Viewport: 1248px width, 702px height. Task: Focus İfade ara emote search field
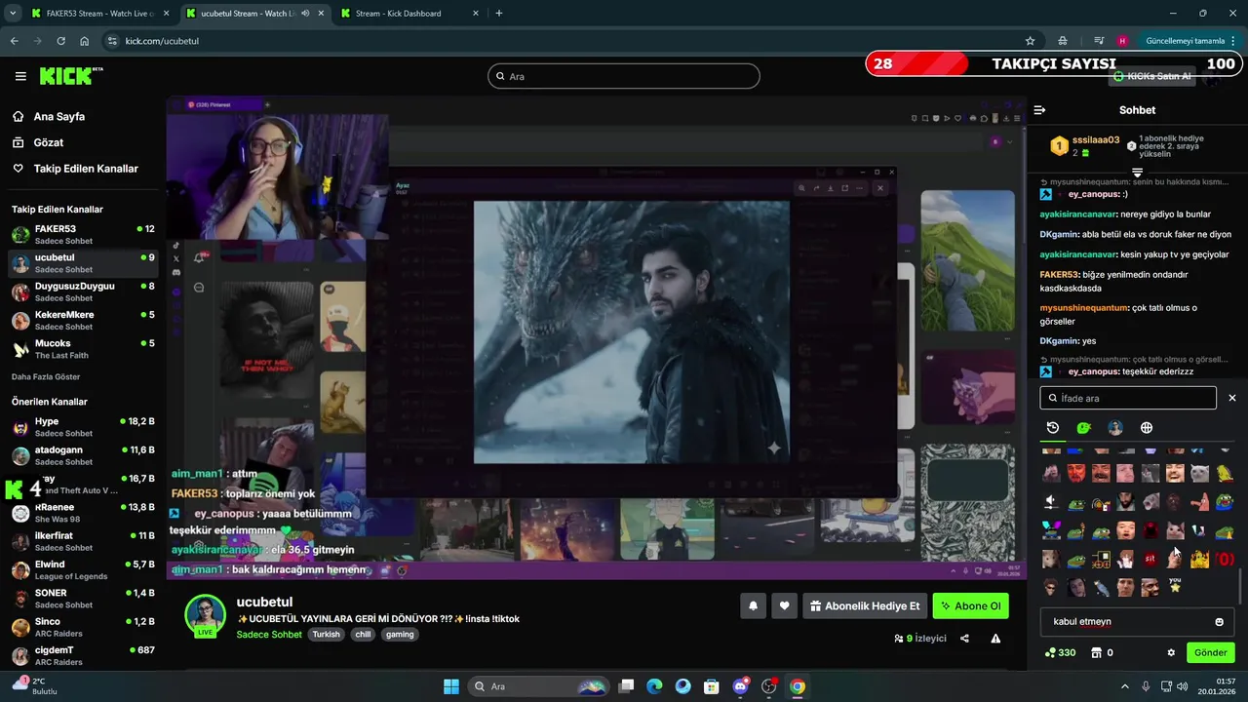click(1128, 398)
